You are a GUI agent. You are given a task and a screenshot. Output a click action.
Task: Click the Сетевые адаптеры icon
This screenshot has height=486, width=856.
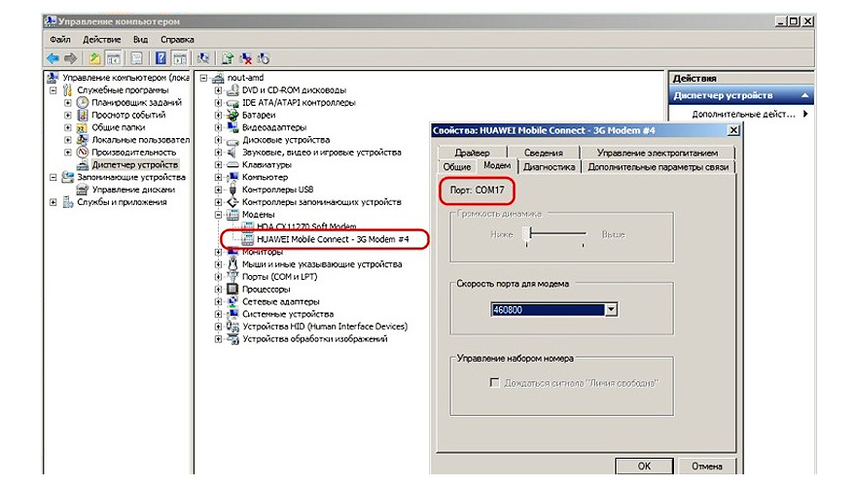(233, 301)
